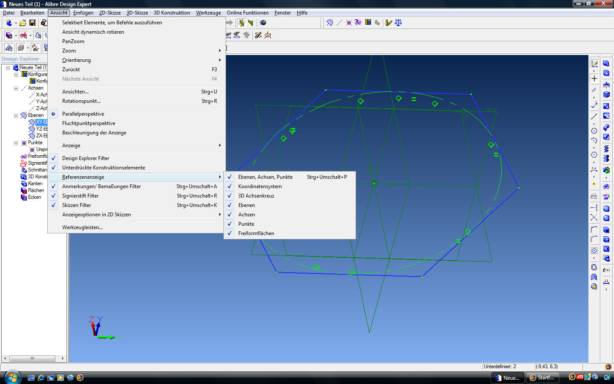Select the XY-Ebene tree item

pos(38,122)
